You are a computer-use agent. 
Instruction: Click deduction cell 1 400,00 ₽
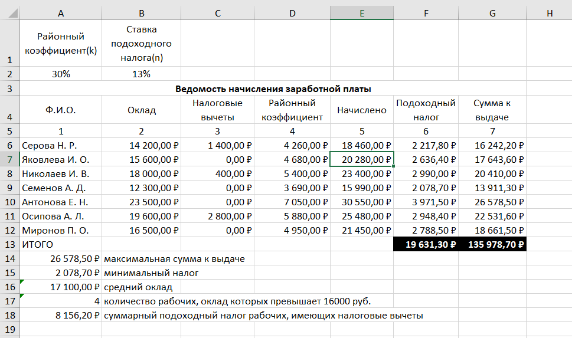[218, 146]
